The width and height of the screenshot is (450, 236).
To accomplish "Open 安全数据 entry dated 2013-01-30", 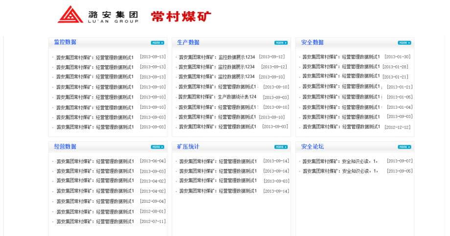I will (x=341, y=57).
